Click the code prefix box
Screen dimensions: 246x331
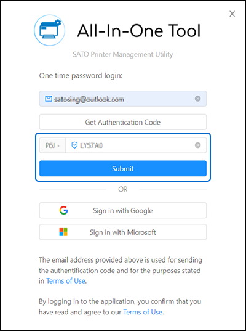52,145
